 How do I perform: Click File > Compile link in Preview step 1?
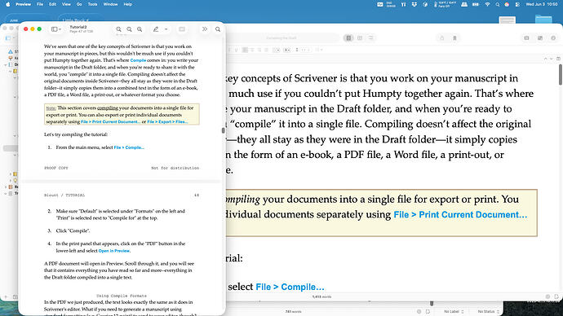(x=129, y=147)
